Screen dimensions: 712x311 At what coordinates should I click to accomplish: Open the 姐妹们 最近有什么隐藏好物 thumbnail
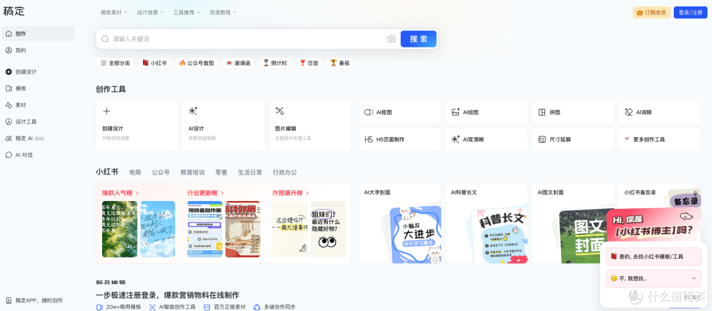point(328,229)
